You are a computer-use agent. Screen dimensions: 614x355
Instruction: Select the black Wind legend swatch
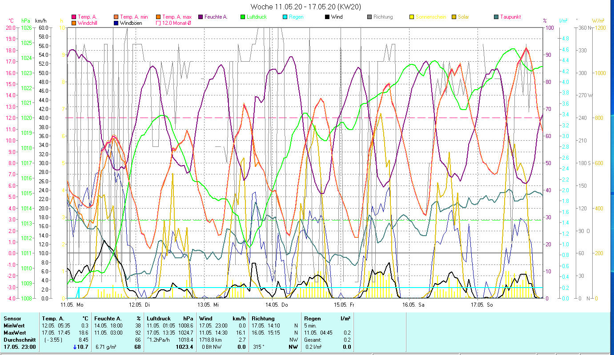(x=327, y=17)
